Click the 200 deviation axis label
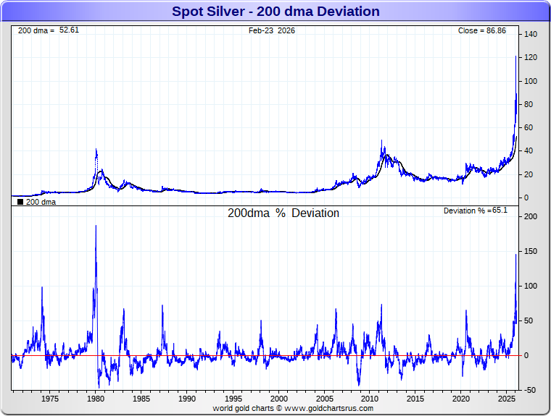This screenshot has width=551, height=416. pyautogui.click(x=531, y=216)
